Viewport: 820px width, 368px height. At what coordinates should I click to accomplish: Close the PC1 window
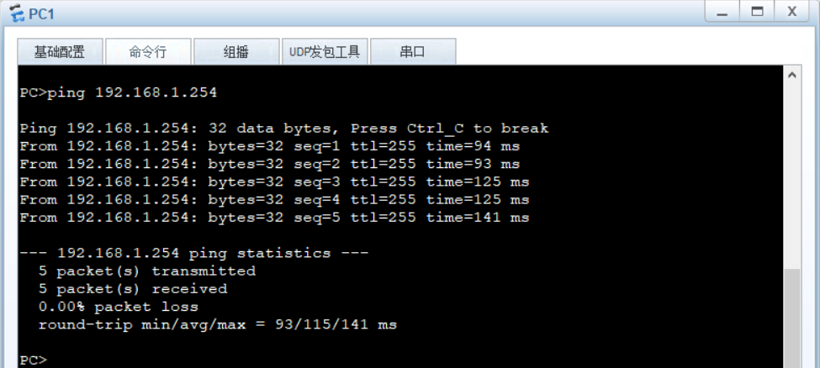pyautogui.click(x=791, y=13)
